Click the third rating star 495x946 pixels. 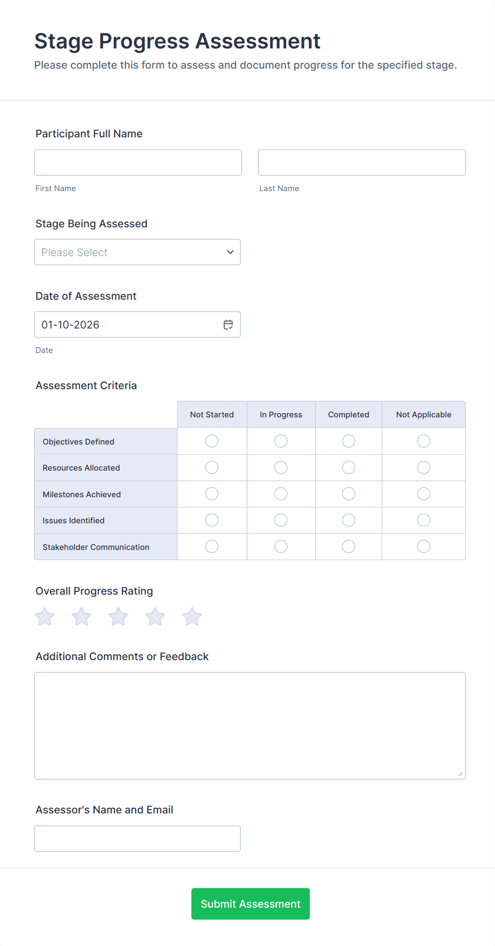point(118,617)
